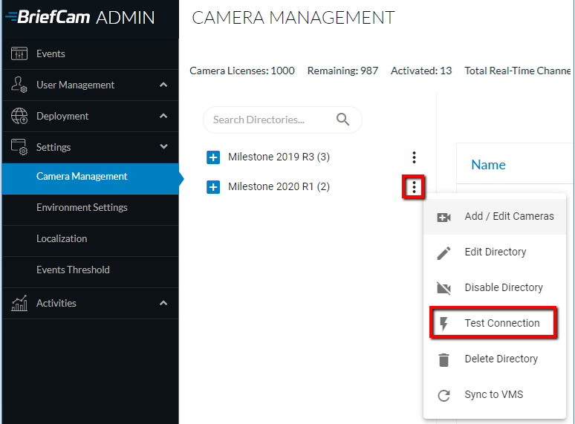Open three-dot menu for Milestone 2019 R3

[x=414, y=157]
